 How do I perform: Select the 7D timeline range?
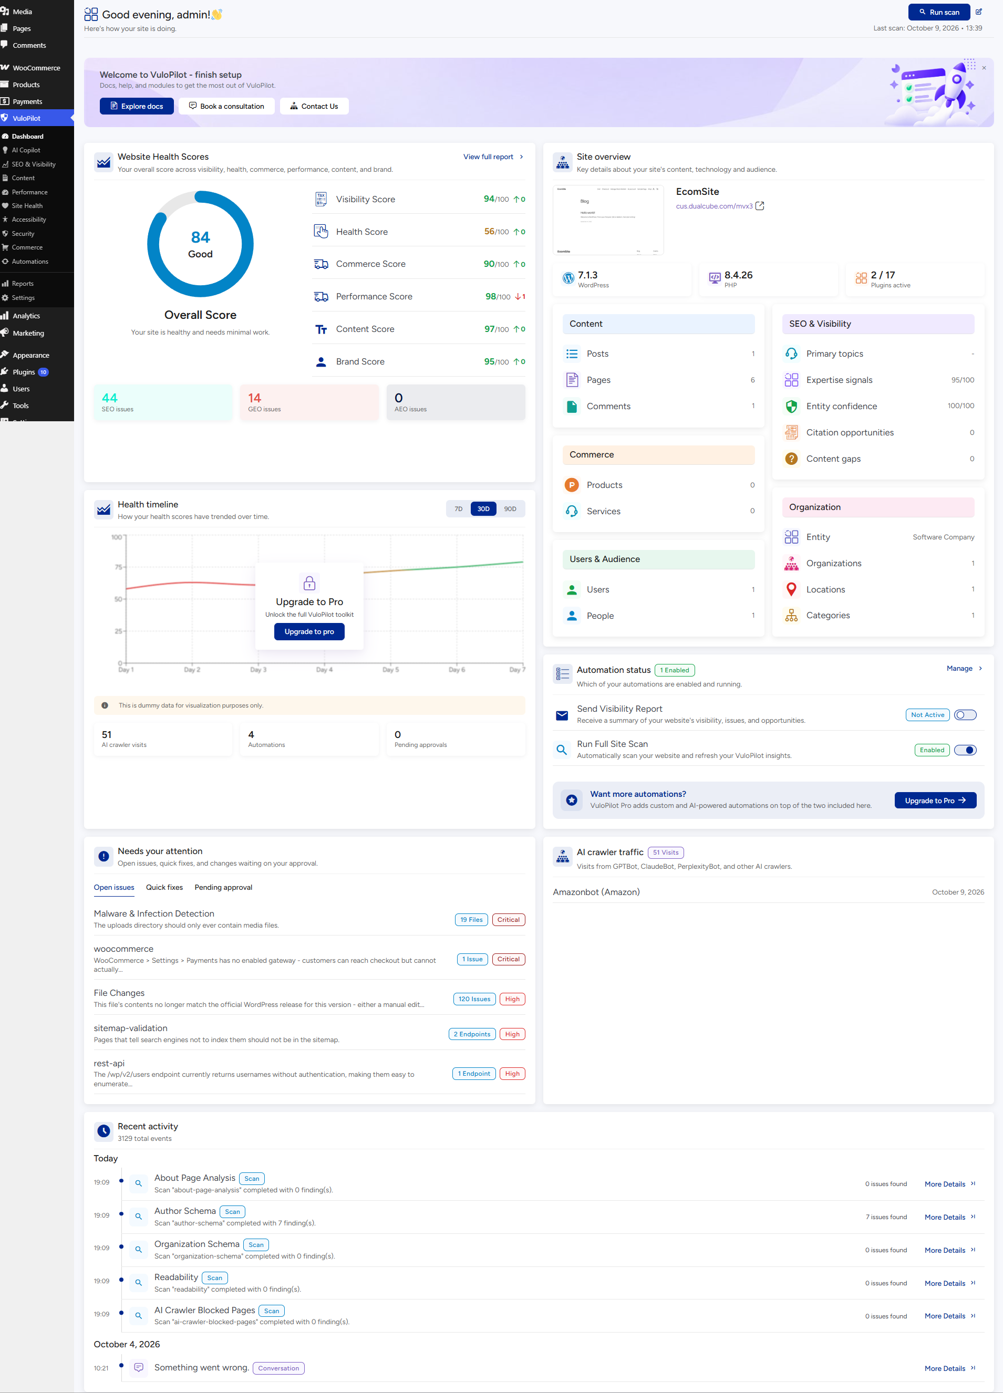click(458, 508)
